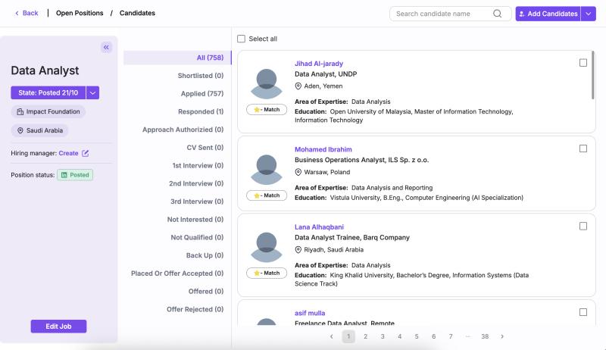The image size is (606, 350).
Task: Go to next page of candidates
Action: pyautogui.click(x=502, y=336)
